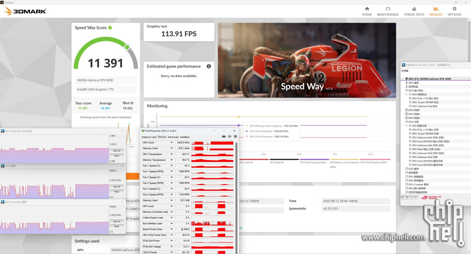Click the info icon beside Best score
Image resolution: width=471 pixels, height=254 pixels.
click(x=132, y=103)
